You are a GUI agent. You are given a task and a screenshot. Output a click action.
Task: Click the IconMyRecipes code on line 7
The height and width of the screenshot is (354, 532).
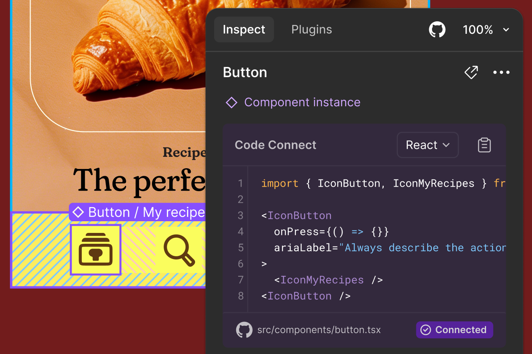322,280
